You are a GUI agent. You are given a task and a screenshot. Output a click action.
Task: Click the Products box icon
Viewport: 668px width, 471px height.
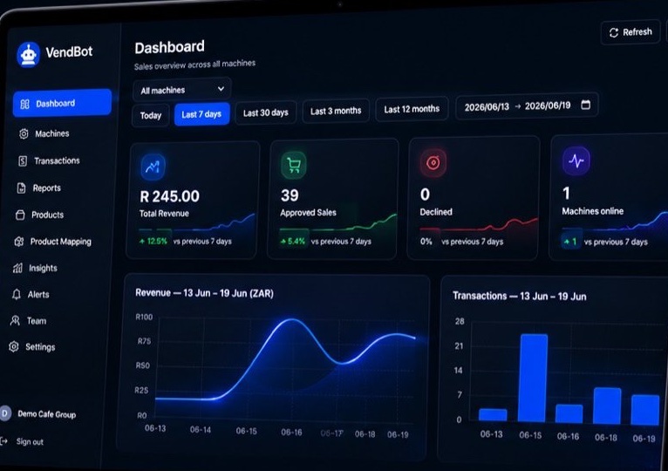point(20,215)
